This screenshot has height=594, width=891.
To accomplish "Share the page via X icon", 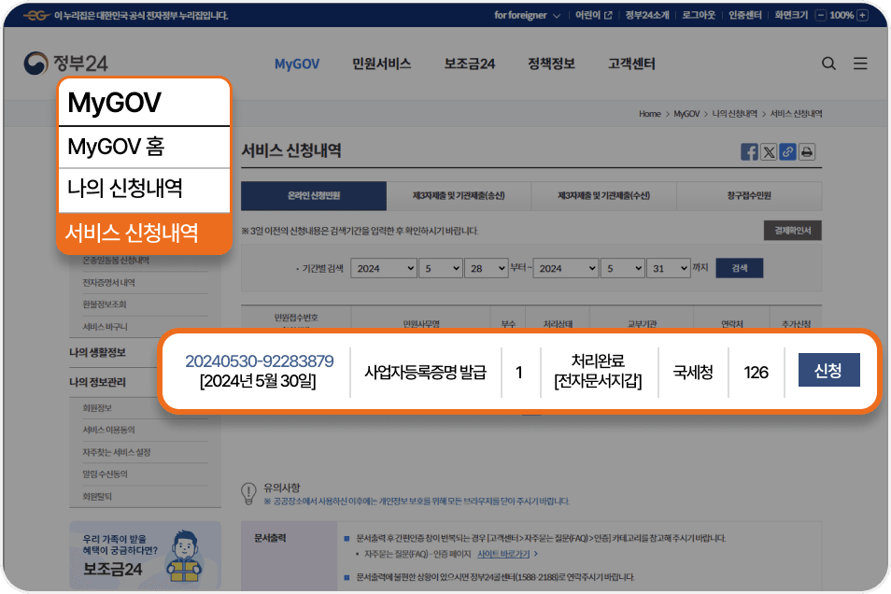I will 769,152.
